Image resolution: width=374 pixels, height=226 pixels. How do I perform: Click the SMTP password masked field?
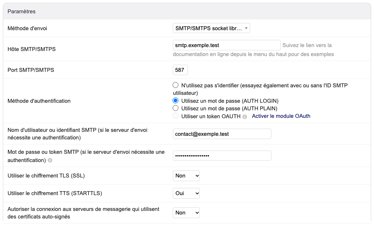(222, 156)
